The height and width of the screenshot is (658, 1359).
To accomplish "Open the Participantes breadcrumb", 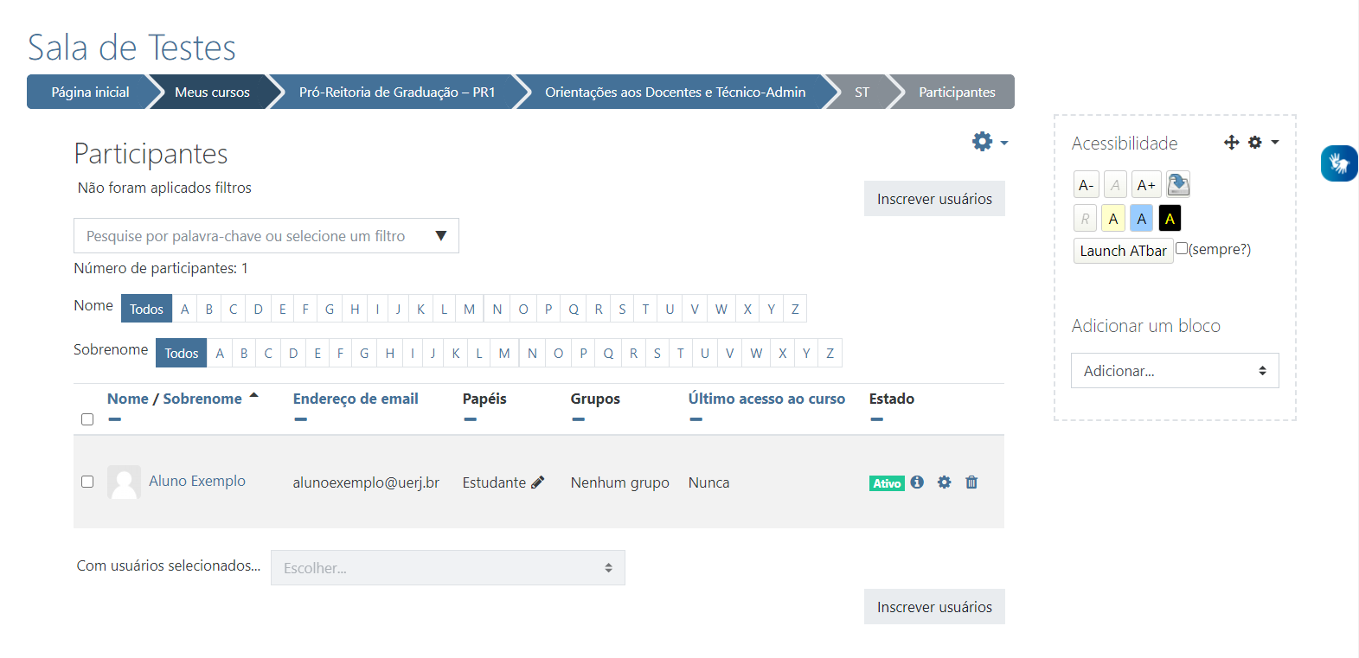I will pyautogui.click(x=957, y=92).
